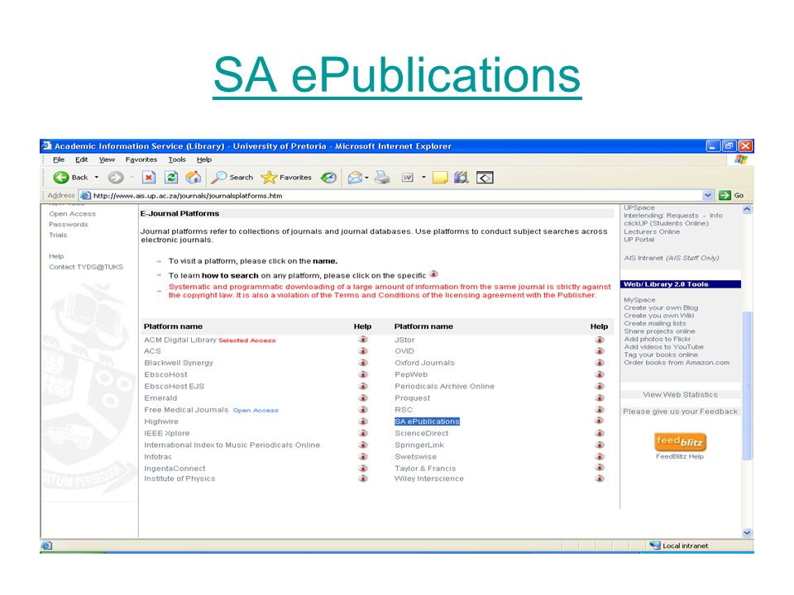Open help icon for Oxford Journals row
The height and width of the screenshot is (595, 794).
click(600, 362)
